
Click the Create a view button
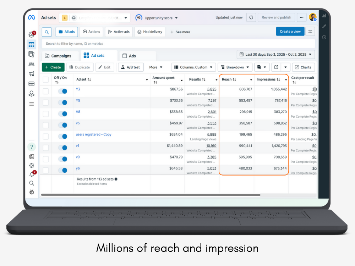coord(290,32)
